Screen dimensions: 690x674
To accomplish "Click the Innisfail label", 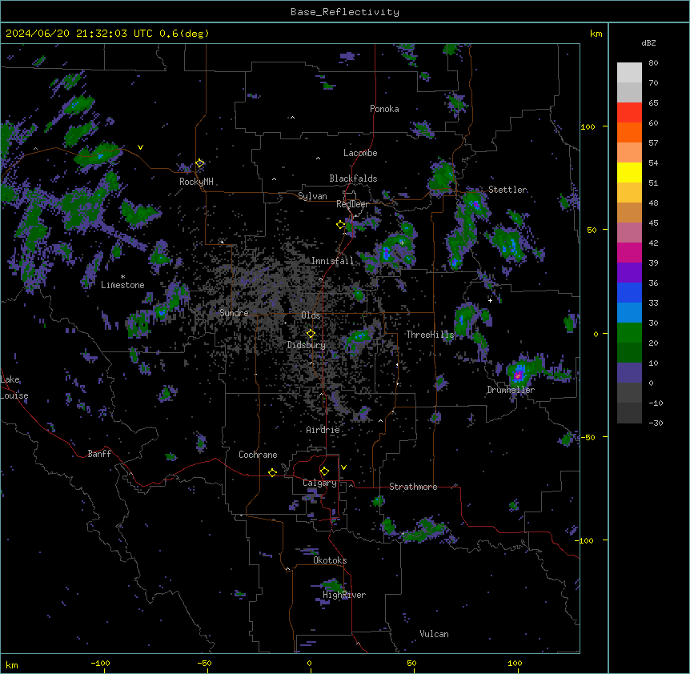I will click(x=332, y=261).
